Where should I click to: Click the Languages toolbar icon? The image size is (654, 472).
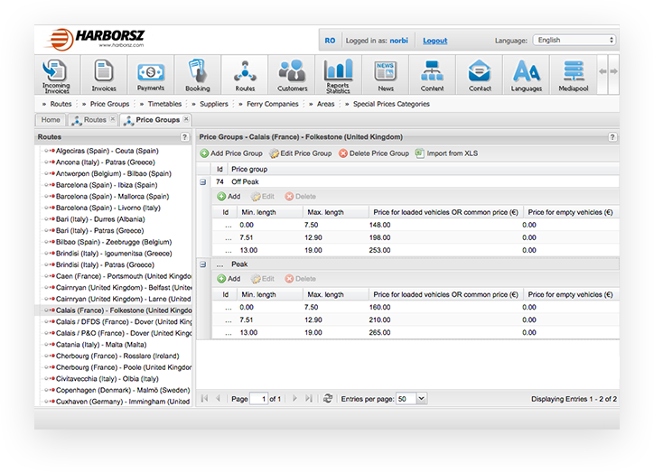[526, 74]
